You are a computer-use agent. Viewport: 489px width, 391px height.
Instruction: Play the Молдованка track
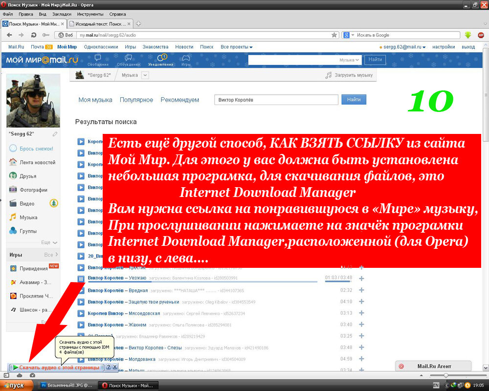click(81, 359)
